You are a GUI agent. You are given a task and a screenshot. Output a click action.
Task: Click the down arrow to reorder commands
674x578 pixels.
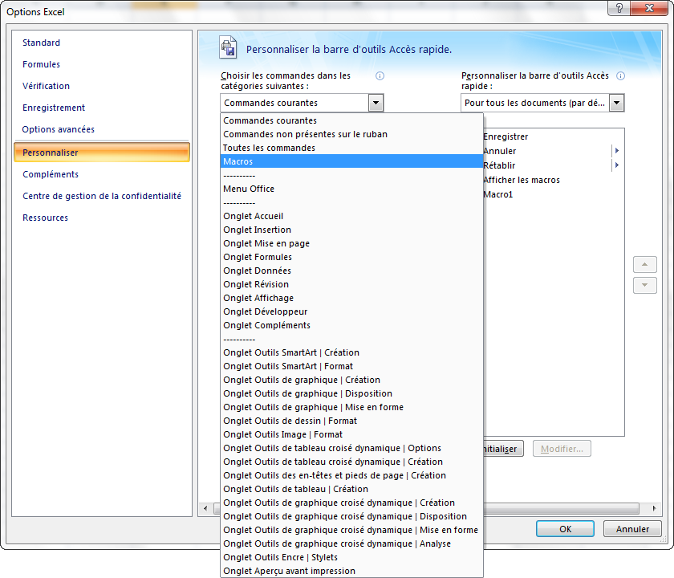(644, 284)
